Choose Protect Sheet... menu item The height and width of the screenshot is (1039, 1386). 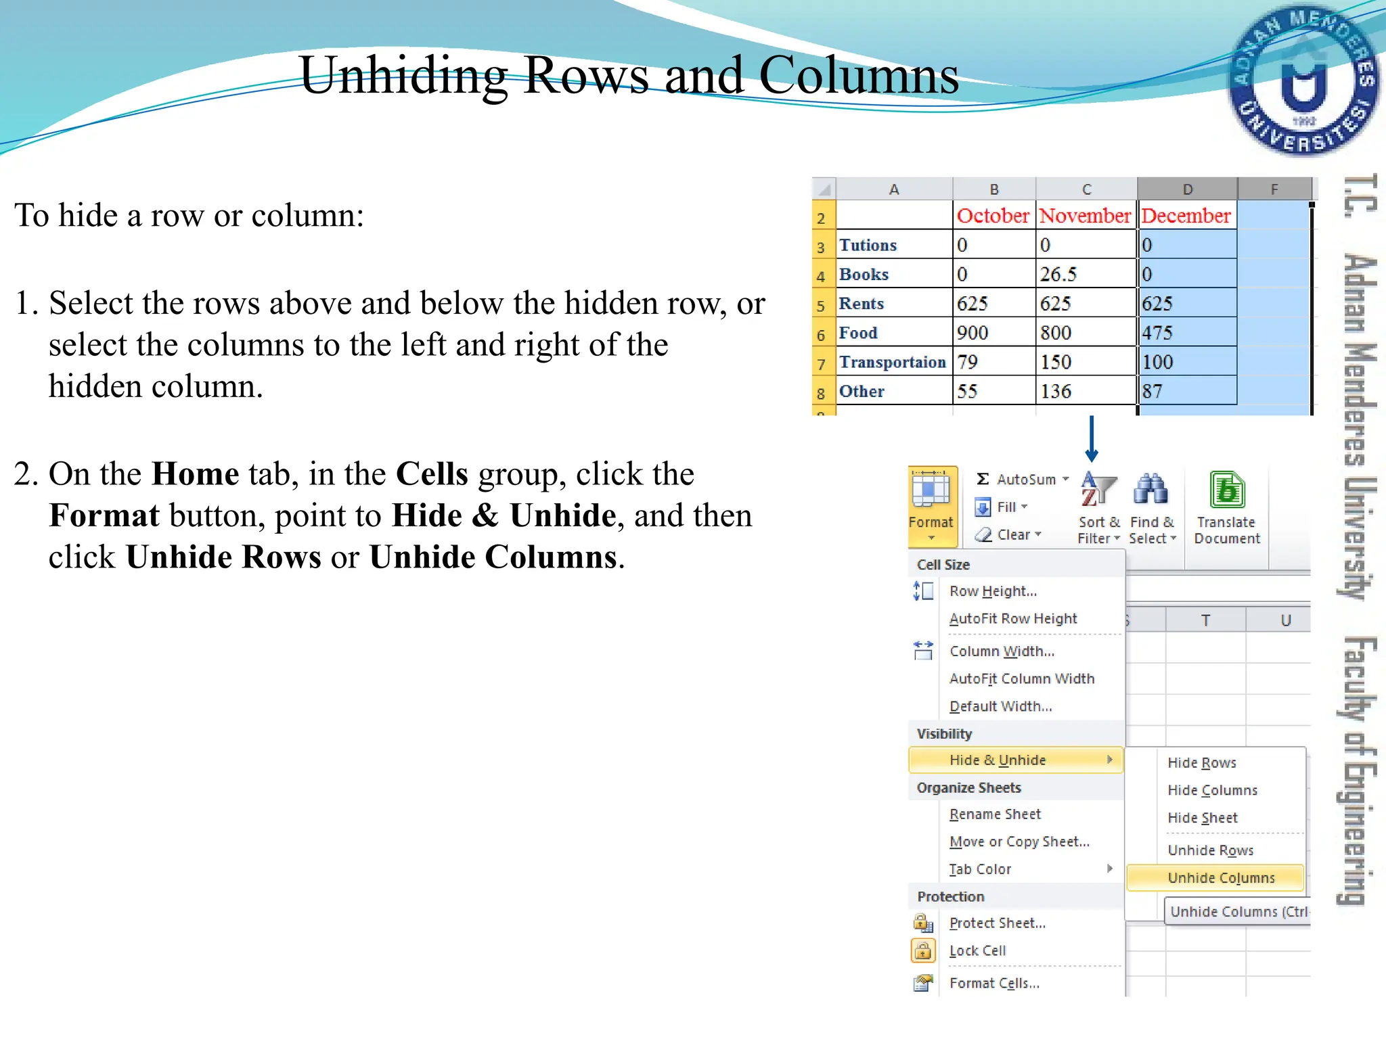(1018, 923)
